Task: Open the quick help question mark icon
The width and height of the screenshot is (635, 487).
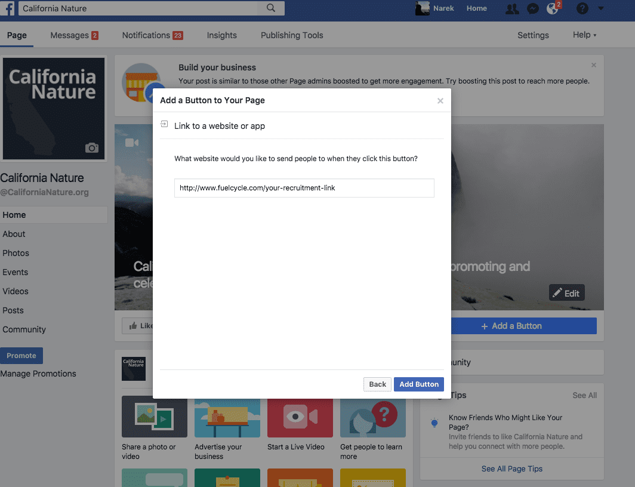Action: [x=582, y=8]
